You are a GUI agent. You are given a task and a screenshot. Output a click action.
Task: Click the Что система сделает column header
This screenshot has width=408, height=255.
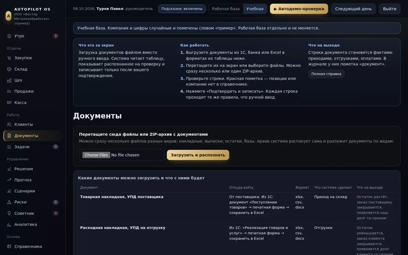[x=333, y=188]
